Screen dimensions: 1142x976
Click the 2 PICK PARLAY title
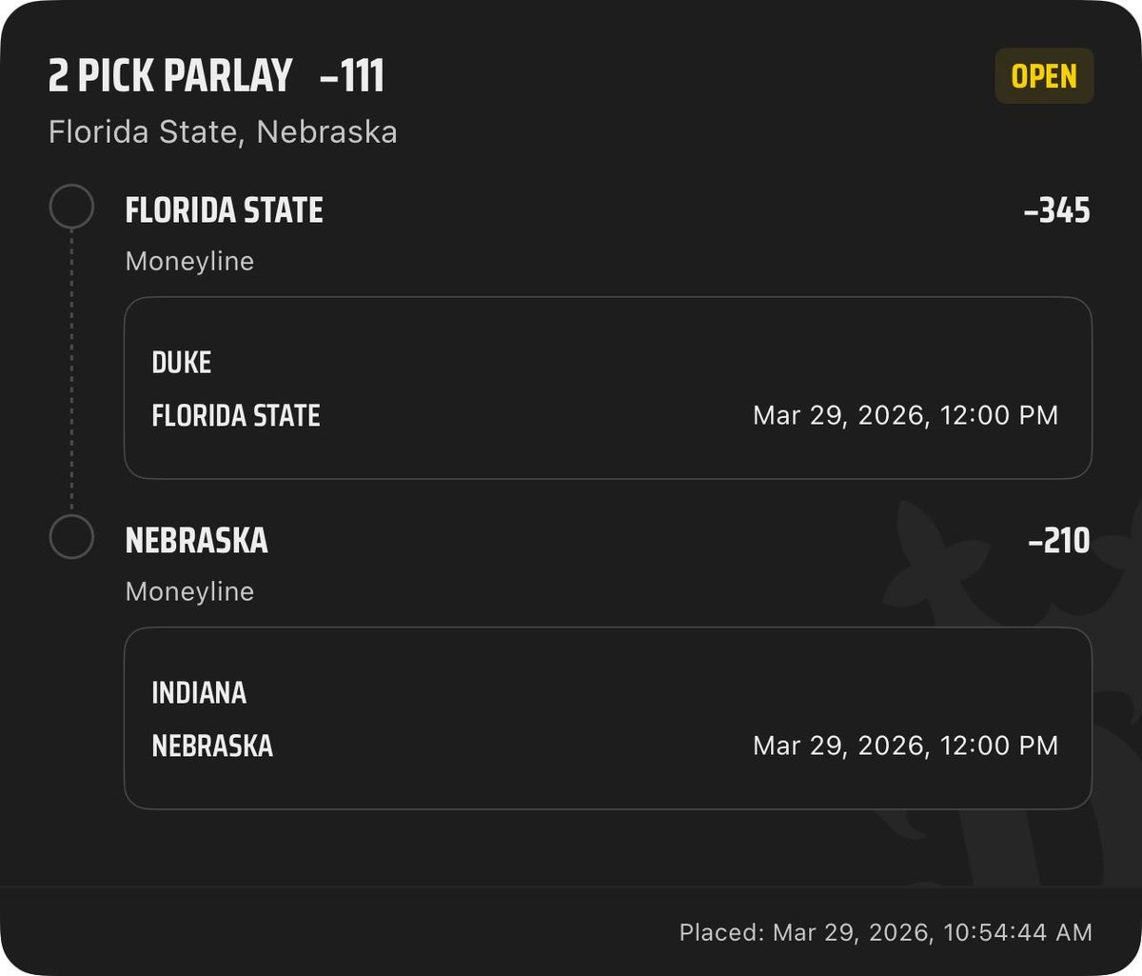[x=170, y=76]
